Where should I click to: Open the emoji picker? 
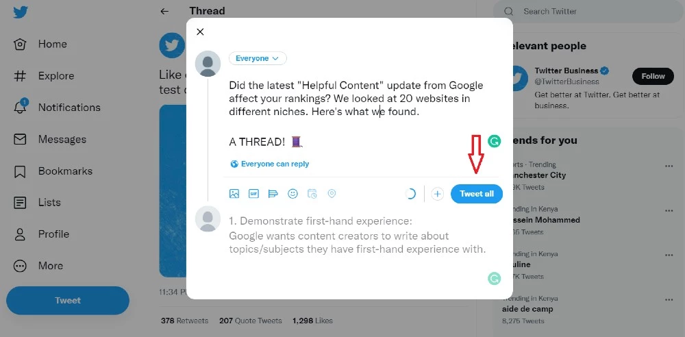tap(292, 194)
